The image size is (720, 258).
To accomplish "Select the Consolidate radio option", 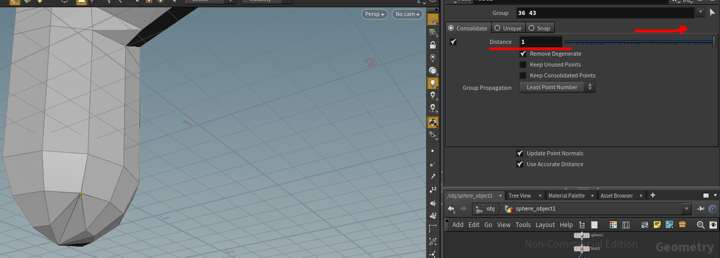I will (x=451, y=28).
